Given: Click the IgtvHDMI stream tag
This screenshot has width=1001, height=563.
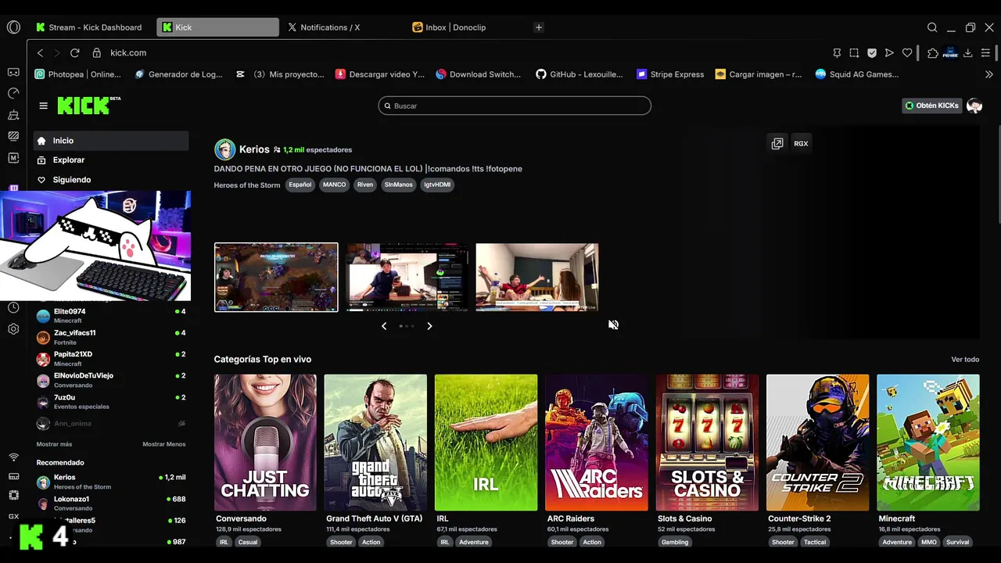Looking at the screenshot, I should tap(437, 185).
